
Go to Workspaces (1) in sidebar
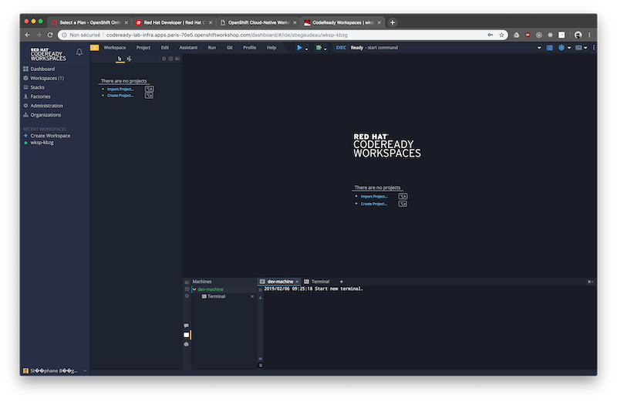point(47,79)
